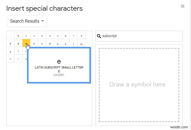
Task: Choose the subscript five character
Action: click(58, 36)
